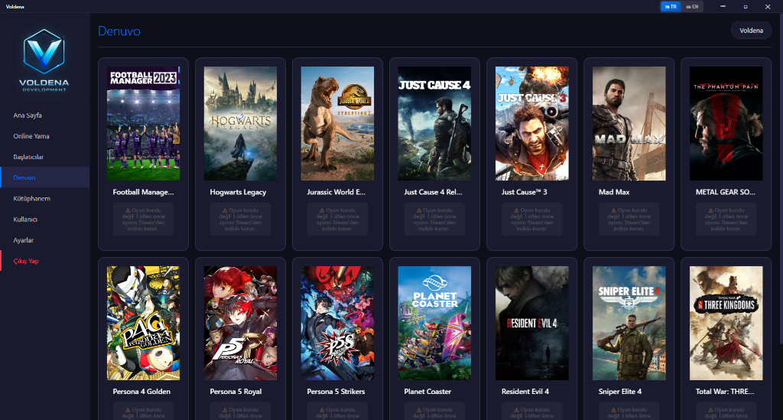This screenshot has width=783, height=420.
Task: Click the Voldena logo in the sidebar
Action: 44,60
